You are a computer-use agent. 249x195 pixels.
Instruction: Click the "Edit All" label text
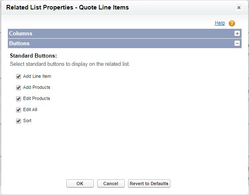30,110
